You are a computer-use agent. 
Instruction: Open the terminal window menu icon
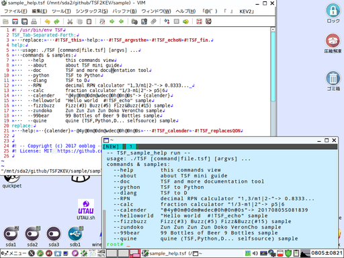point(106,140)
